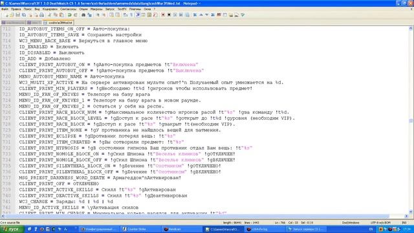The width and height of the screenshot is (414, 233).
Task: Toggle the show all characters icon
Action: (x=131, y=15)
